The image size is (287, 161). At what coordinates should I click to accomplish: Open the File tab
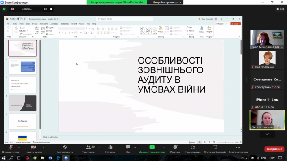pos(8,24)
